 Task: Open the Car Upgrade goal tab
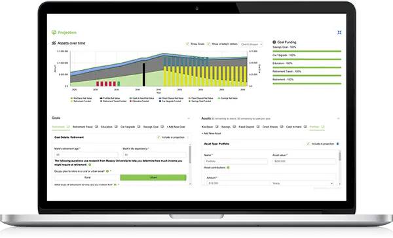point(128,127)
